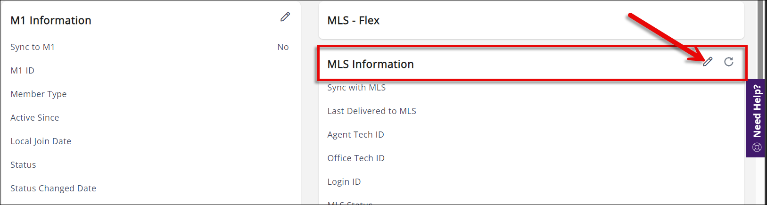The width and height of the screenshot is (767, 205).
Task: Select the Last Delivered to MLS field
Action: [372, 111]
